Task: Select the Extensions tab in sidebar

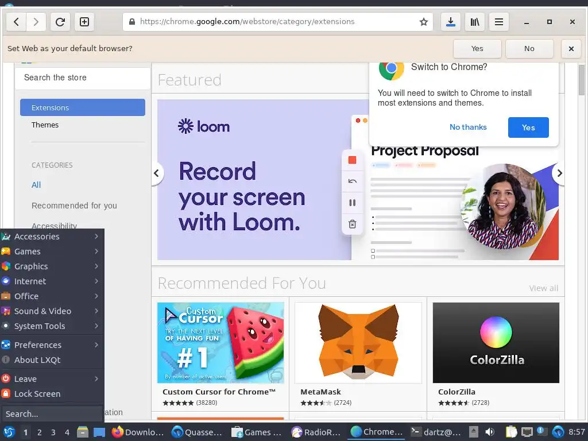Action: click(x=83, y=107)
